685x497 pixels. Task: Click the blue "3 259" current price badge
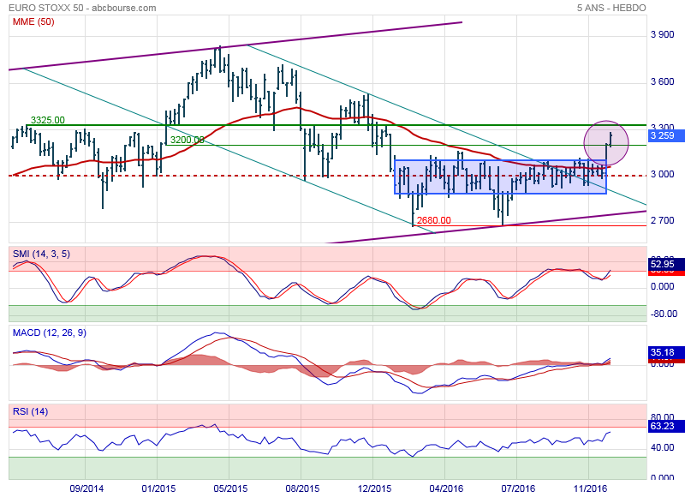click(x=666, y=135)
